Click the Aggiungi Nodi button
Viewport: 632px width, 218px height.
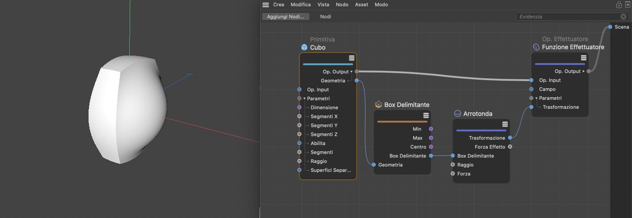[x=285, y=17]
